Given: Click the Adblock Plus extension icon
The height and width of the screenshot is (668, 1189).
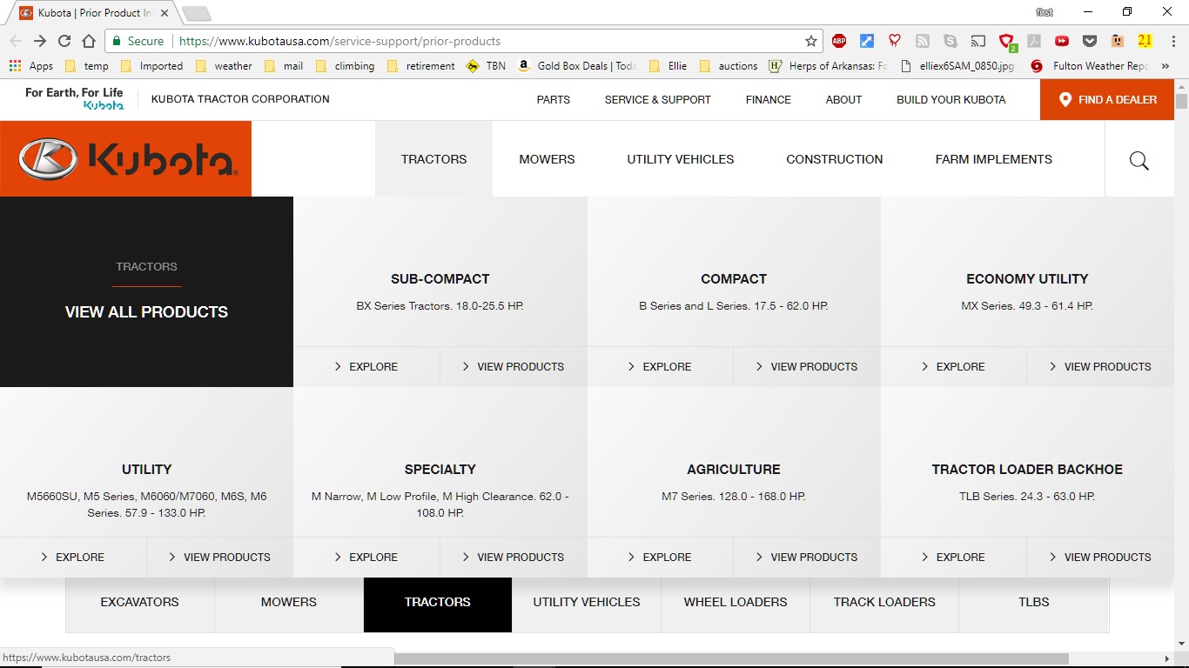Looking at the screenshot, I should point(838,41).
